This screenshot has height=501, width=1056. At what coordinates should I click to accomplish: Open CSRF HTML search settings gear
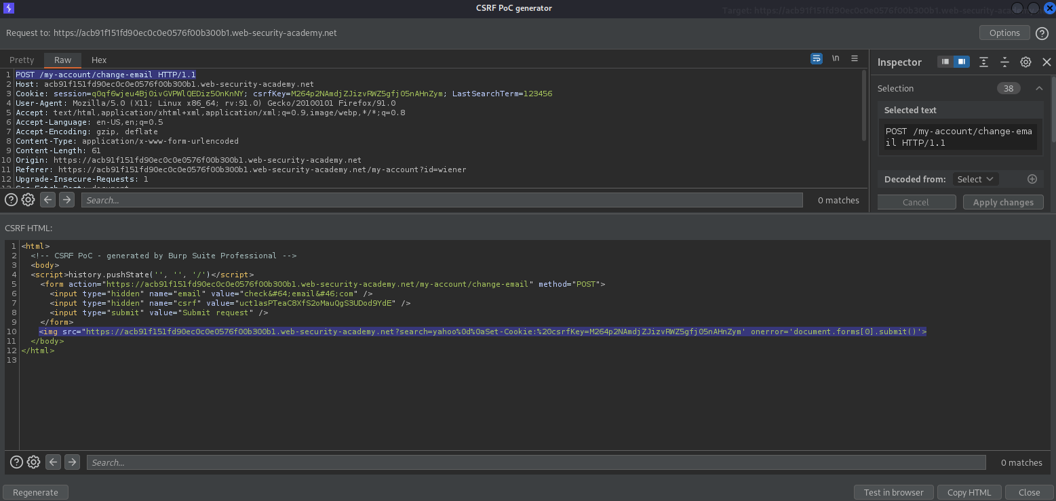33,462
